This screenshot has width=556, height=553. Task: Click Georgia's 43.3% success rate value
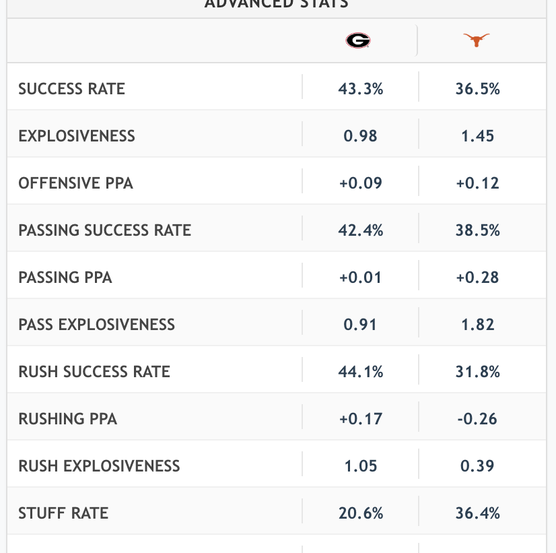click(x=361, y=89)
